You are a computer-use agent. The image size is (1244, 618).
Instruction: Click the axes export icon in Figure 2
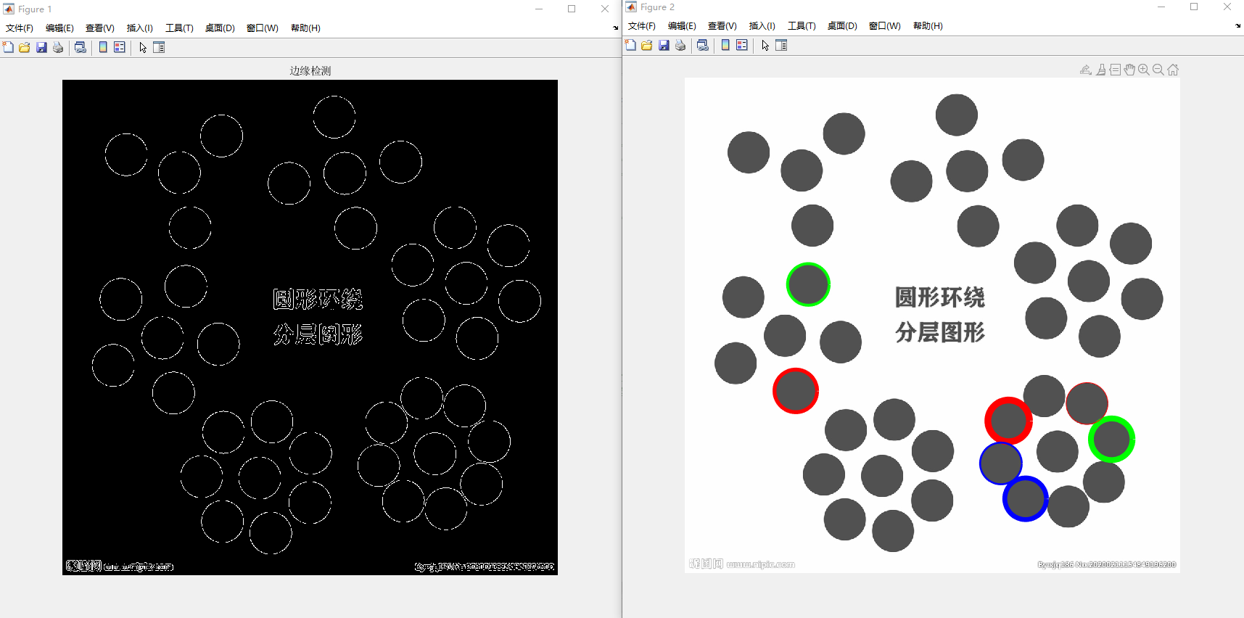tap(1086, 70)
